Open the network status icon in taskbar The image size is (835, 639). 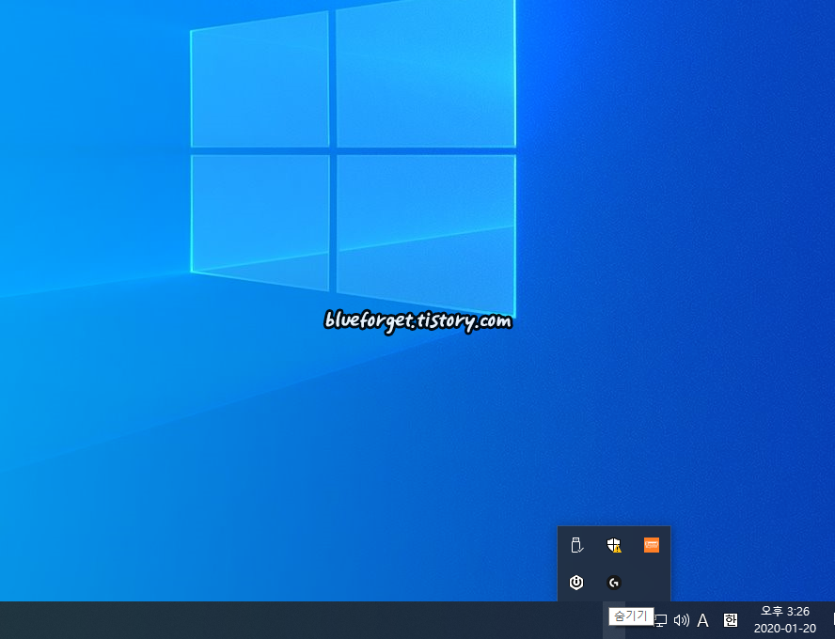point(661,620)
